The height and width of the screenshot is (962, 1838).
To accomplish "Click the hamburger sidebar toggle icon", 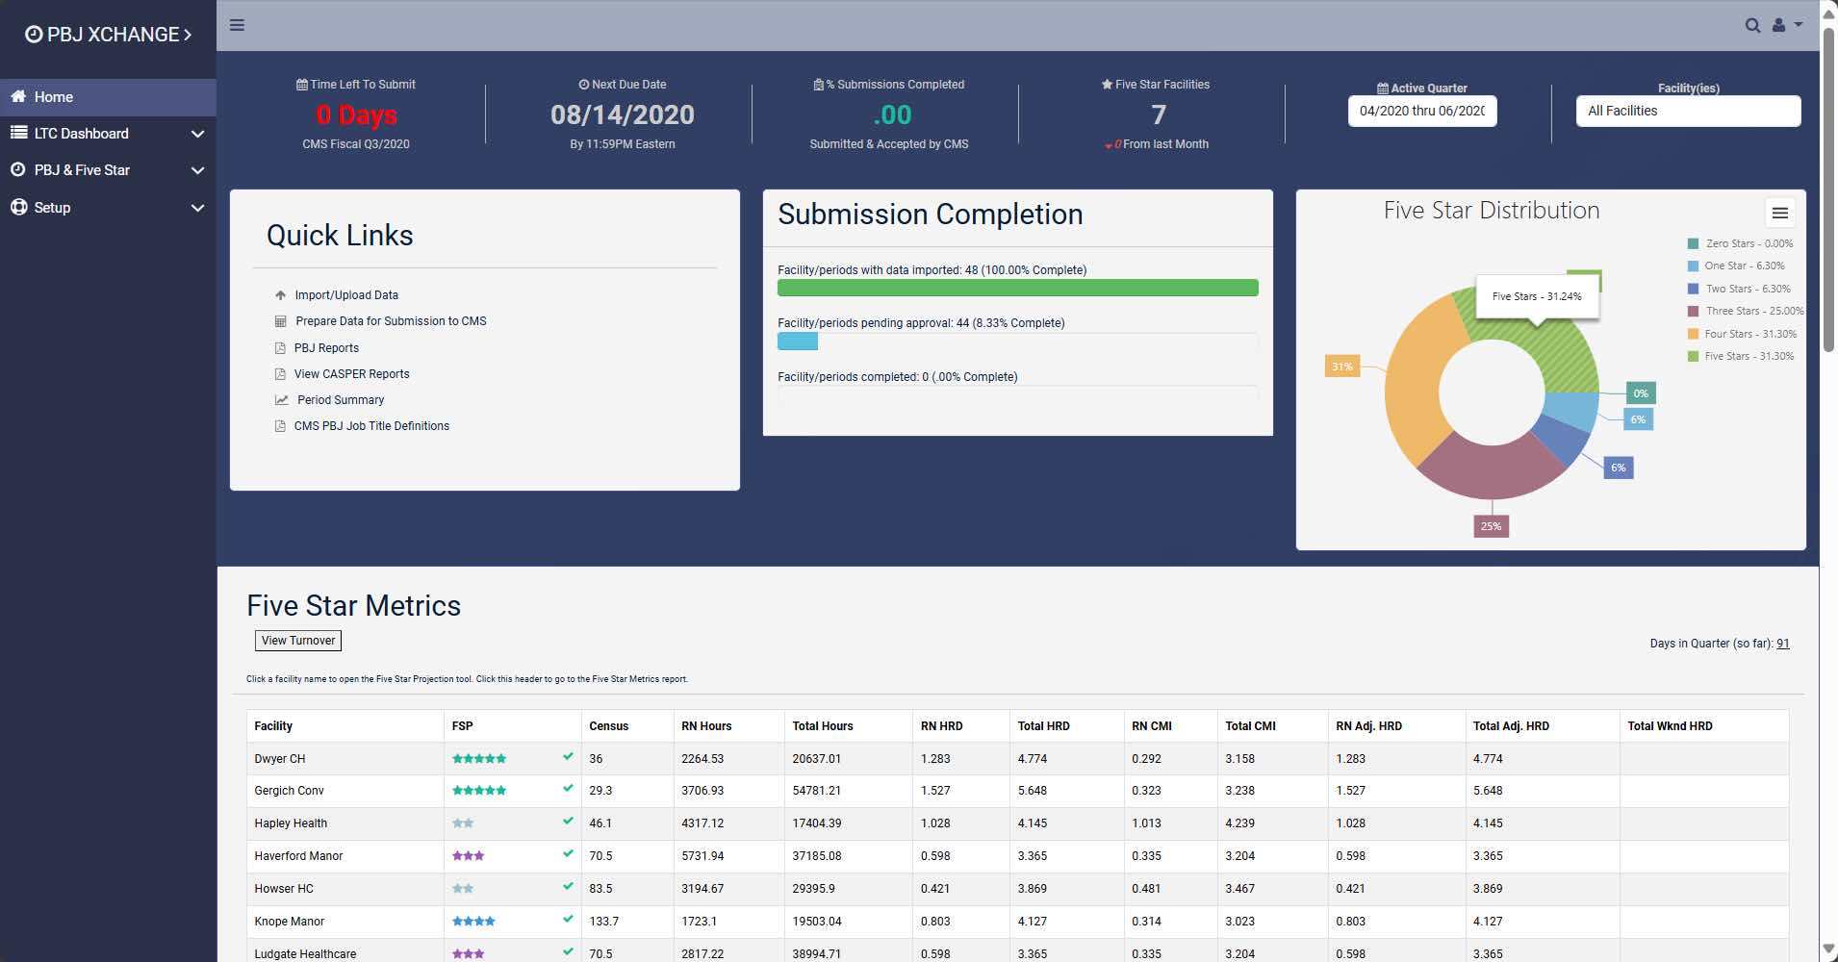I will pos(237,25).
